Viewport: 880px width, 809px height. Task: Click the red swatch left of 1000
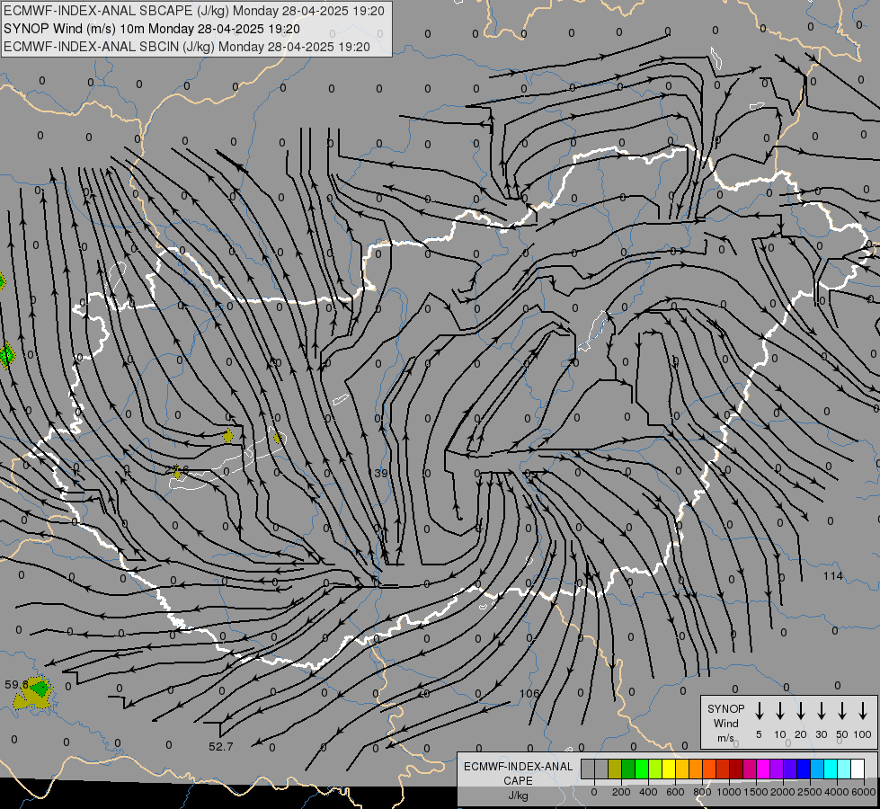point(723,769)
